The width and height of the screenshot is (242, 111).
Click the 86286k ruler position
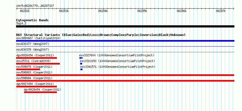[182, 11]
